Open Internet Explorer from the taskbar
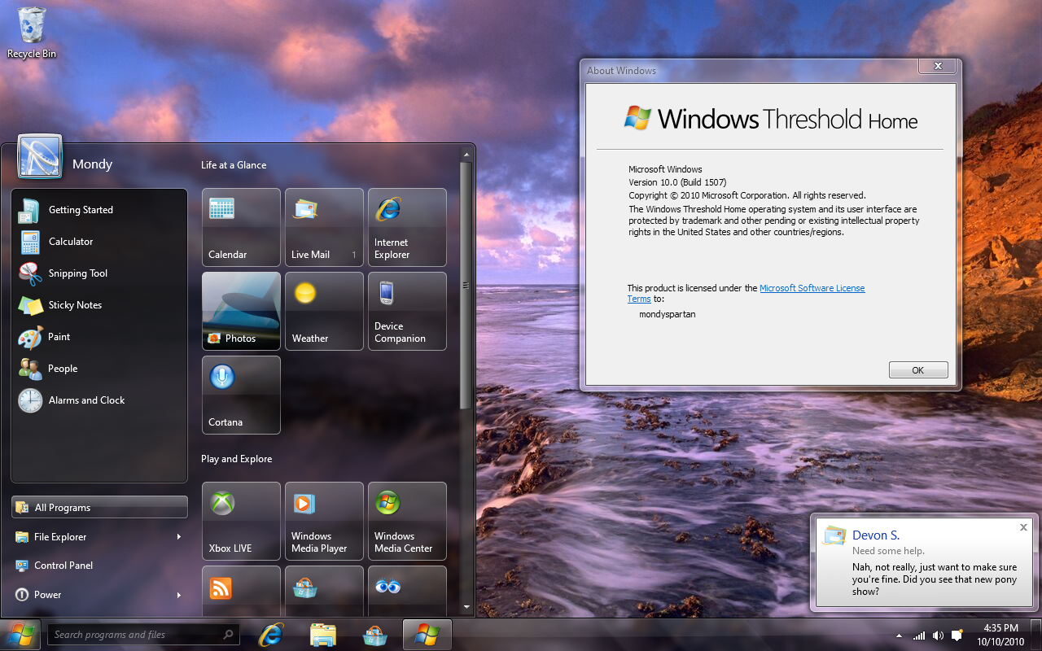 pos(271,635)
